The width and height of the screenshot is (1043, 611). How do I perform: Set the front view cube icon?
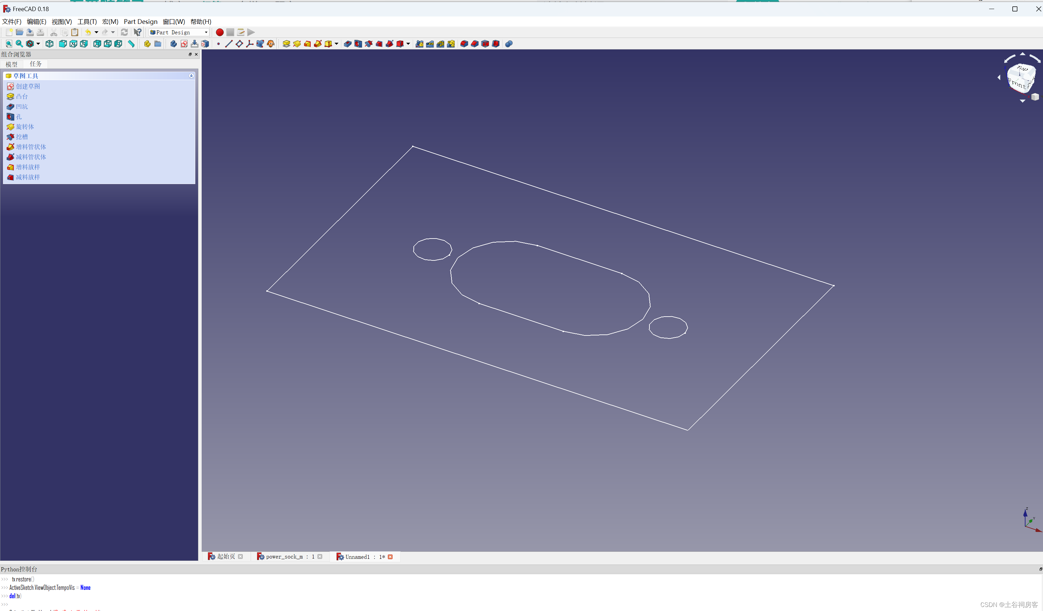point(63,44)
